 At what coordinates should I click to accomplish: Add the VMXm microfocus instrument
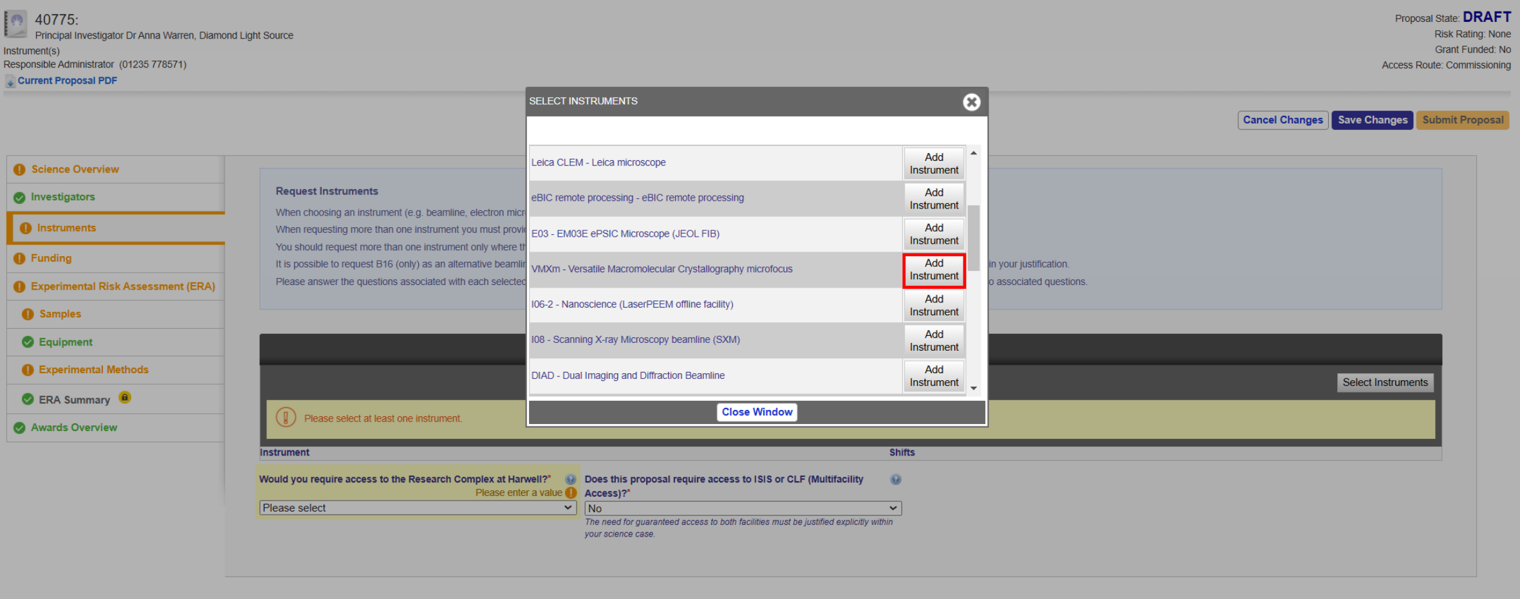[934, 270]
